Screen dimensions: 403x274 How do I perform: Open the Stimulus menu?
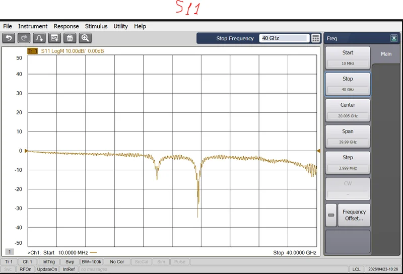96,26
